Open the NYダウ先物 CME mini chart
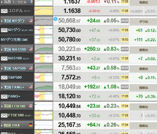This screenshot has width=157, height=134. pyautogui.click(x=44, y=40)
